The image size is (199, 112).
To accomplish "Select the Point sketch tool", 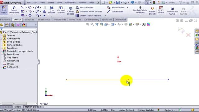I will [x=44, y=15].
